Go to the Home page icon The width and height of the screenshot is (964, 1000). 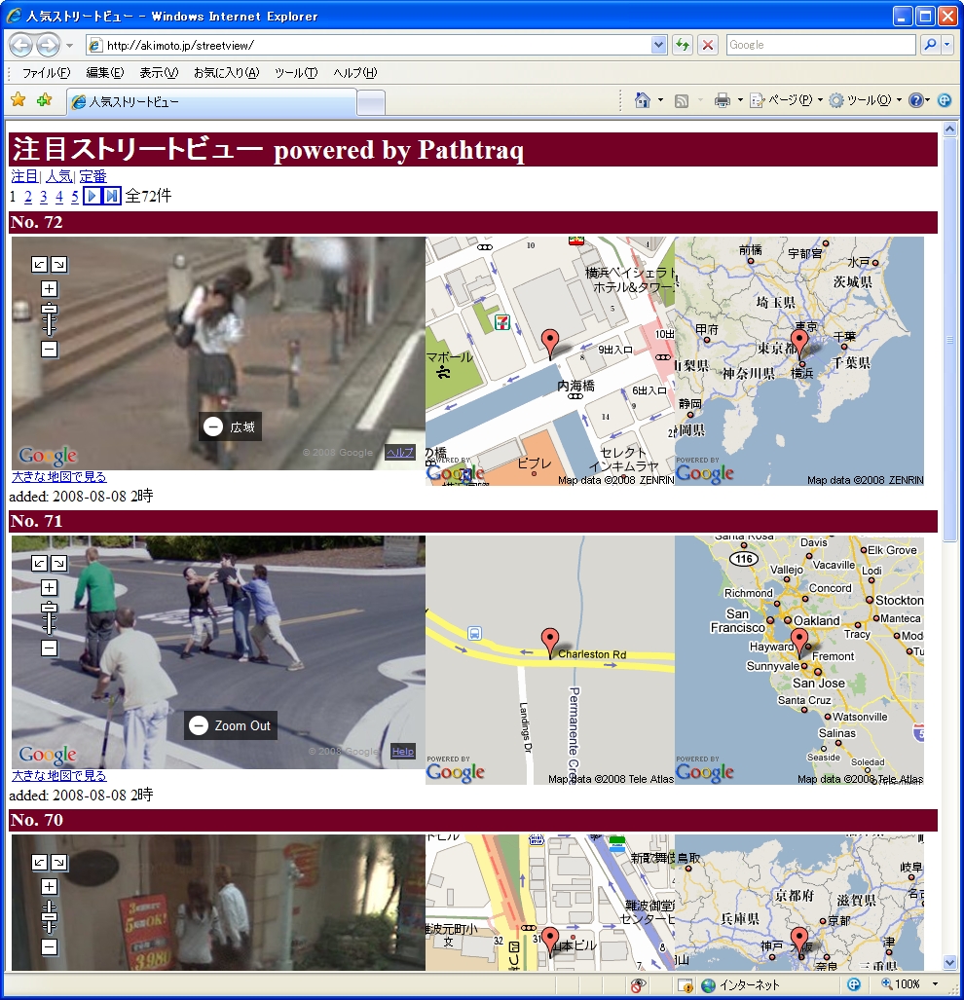[x=642, y=100]
